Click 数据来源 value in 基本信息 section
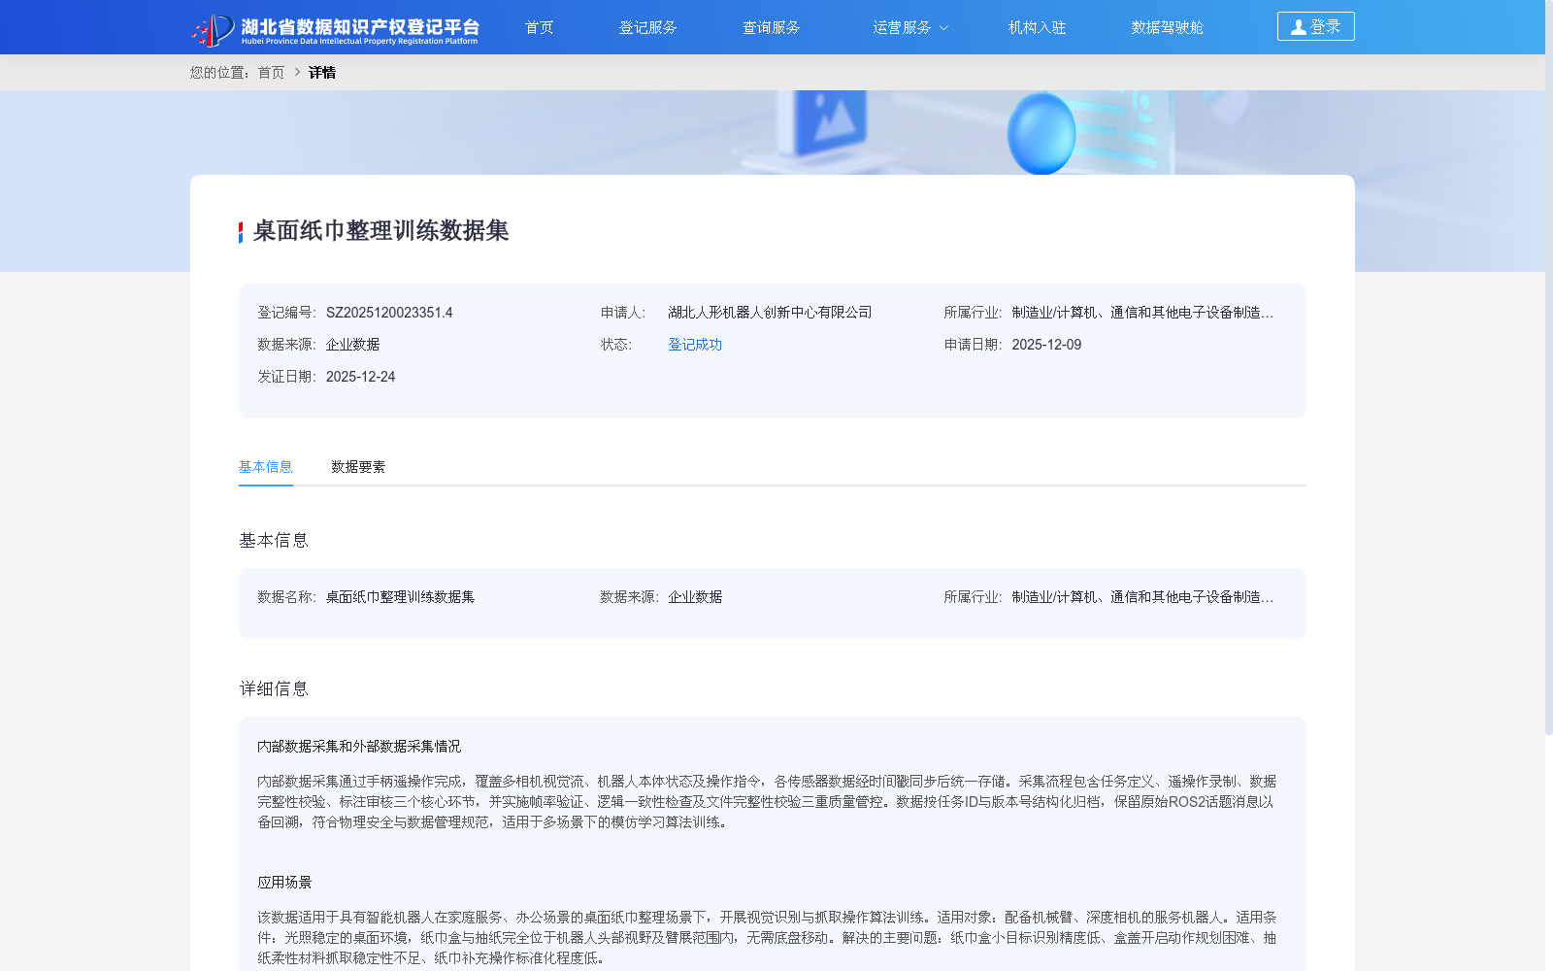The image size is (1553, 971). point(695,597)
